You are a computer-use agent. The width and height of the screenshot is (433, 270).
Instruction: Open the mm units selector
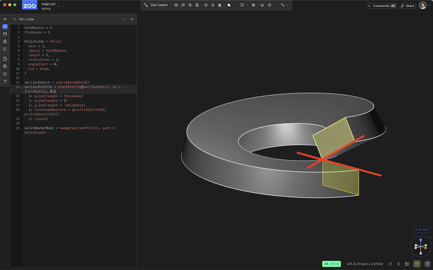click(421, 229)
